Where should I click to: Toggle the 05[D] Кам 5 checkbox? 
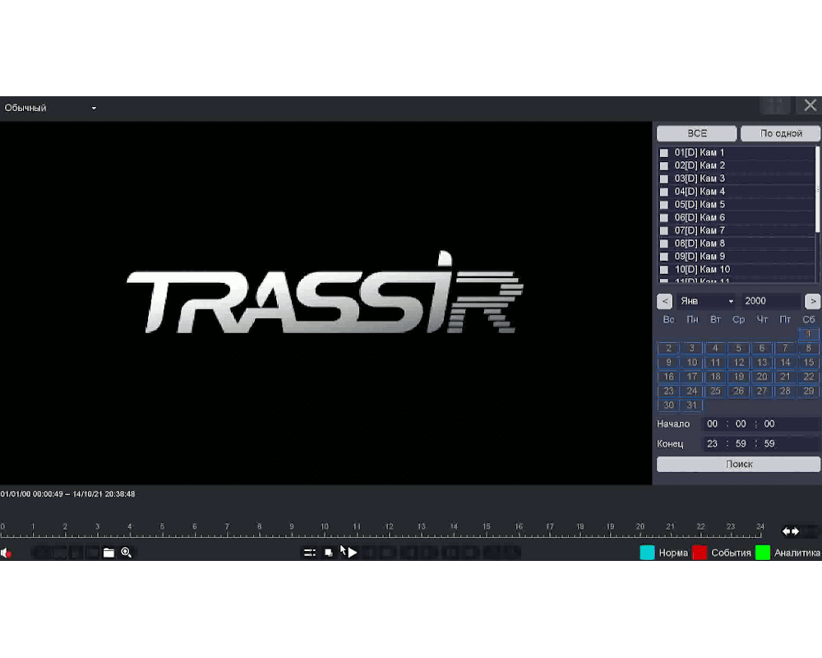(663, 205)
